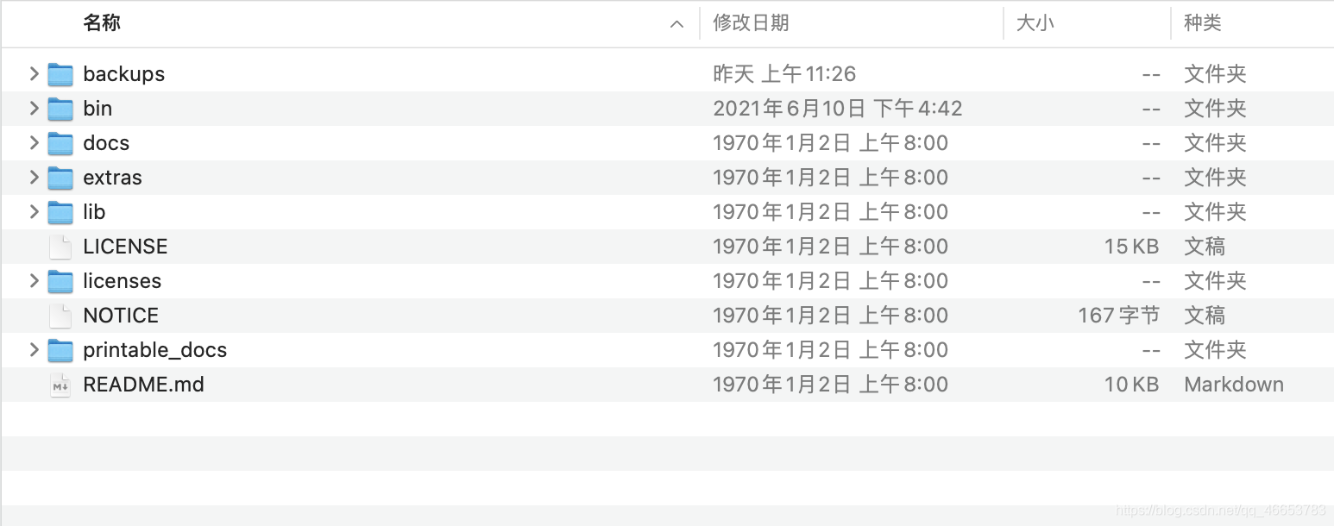
Task: Click the licenses folder icon
Action: 60,281
